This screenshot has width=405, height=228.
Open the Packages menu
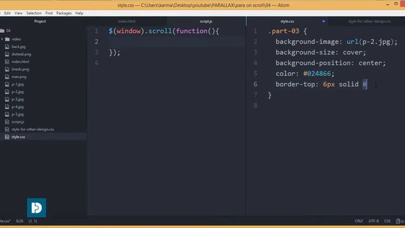64,13
